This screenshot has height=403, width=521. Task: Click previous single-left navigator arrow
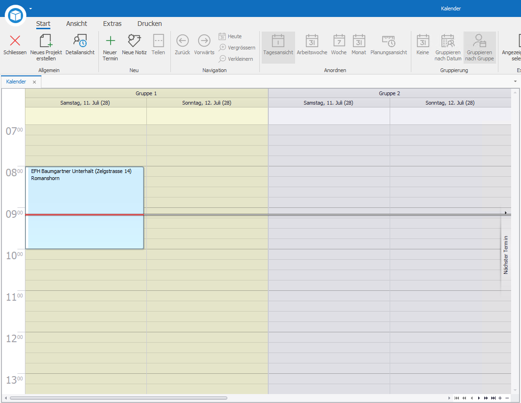pos(472,398)
